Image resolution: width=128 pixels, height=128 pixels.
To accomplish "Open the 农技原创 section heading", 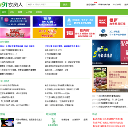I will pyautogui.click(x=5, y=42).
